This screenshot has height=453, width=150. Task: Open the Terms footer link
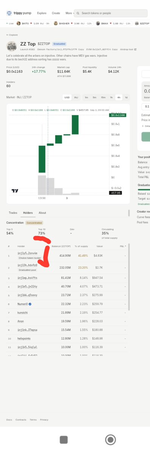33,419
